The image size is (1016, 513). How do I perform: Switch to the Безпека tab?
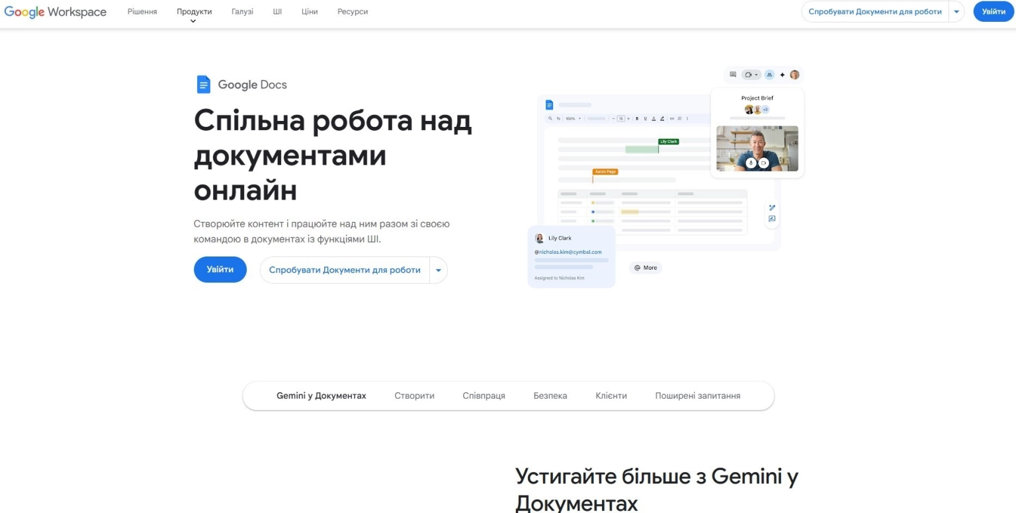coord(550,396)
